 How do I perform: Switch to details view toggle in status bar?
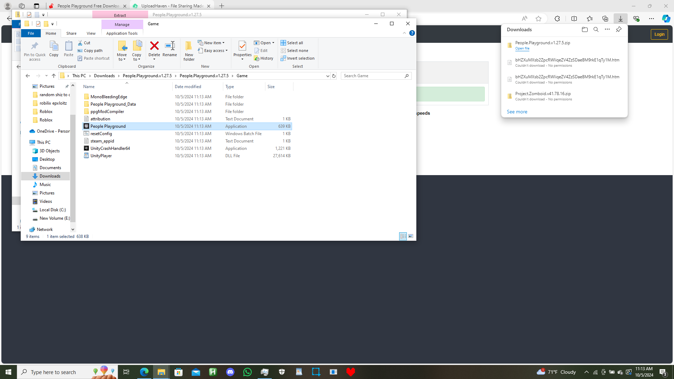403,236
